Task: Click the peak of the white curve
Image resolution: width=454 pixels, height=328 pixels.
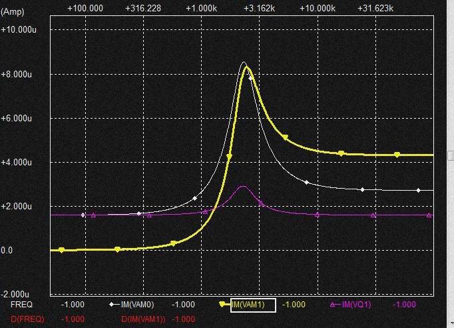Action: (x=244, y=63)
